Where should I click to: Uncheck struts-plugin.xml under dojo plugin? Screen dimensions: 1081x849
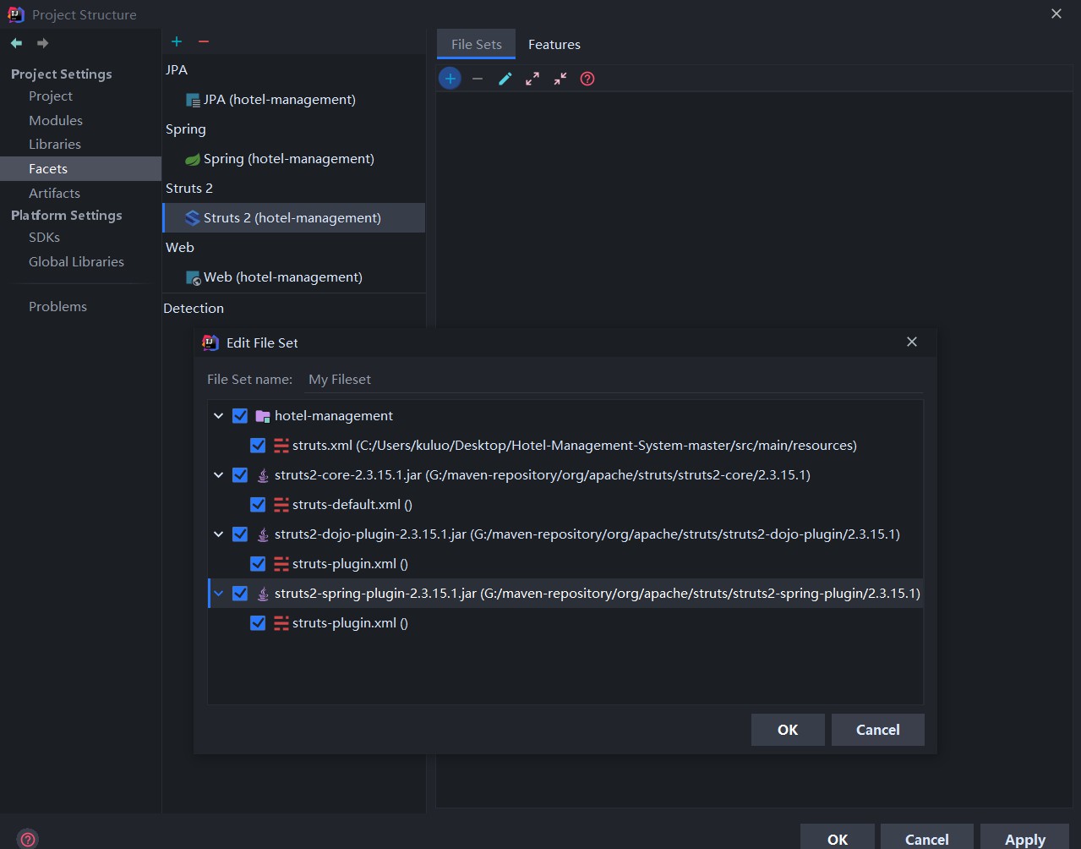[258, 564]
